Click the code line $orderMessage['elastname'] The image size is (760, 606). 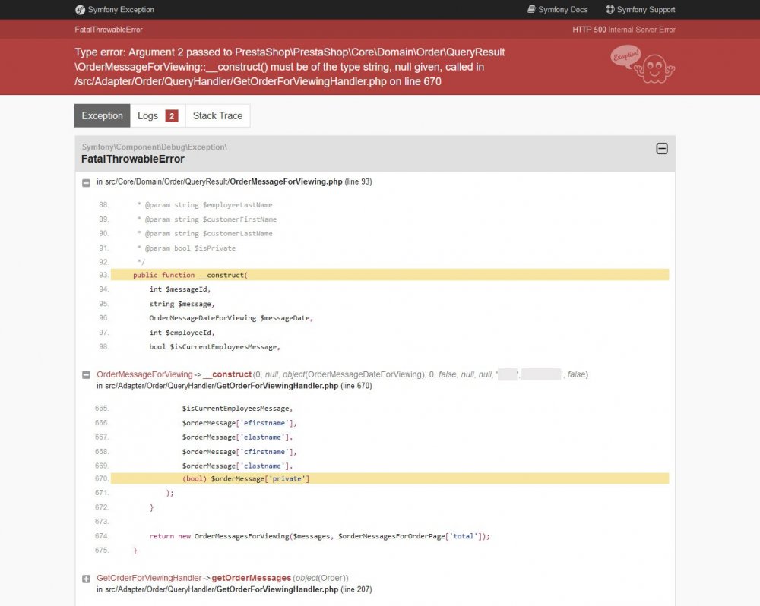(x=237, y=437)
